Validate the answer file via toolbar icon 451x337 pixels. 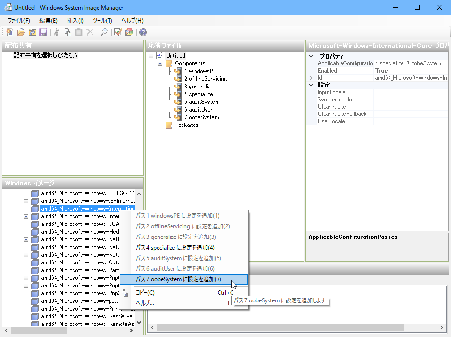[x=118, y=32]
